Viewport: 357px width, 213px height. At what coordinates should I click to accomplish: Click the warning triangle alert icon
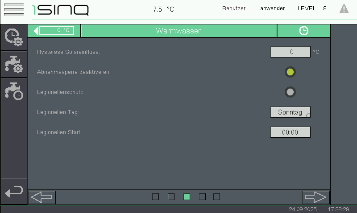(344, 8)
